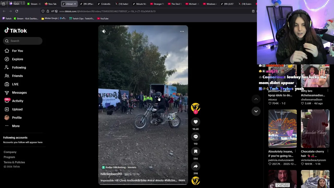Click the TikTok URL in the address bar

(x=107, y=11)
